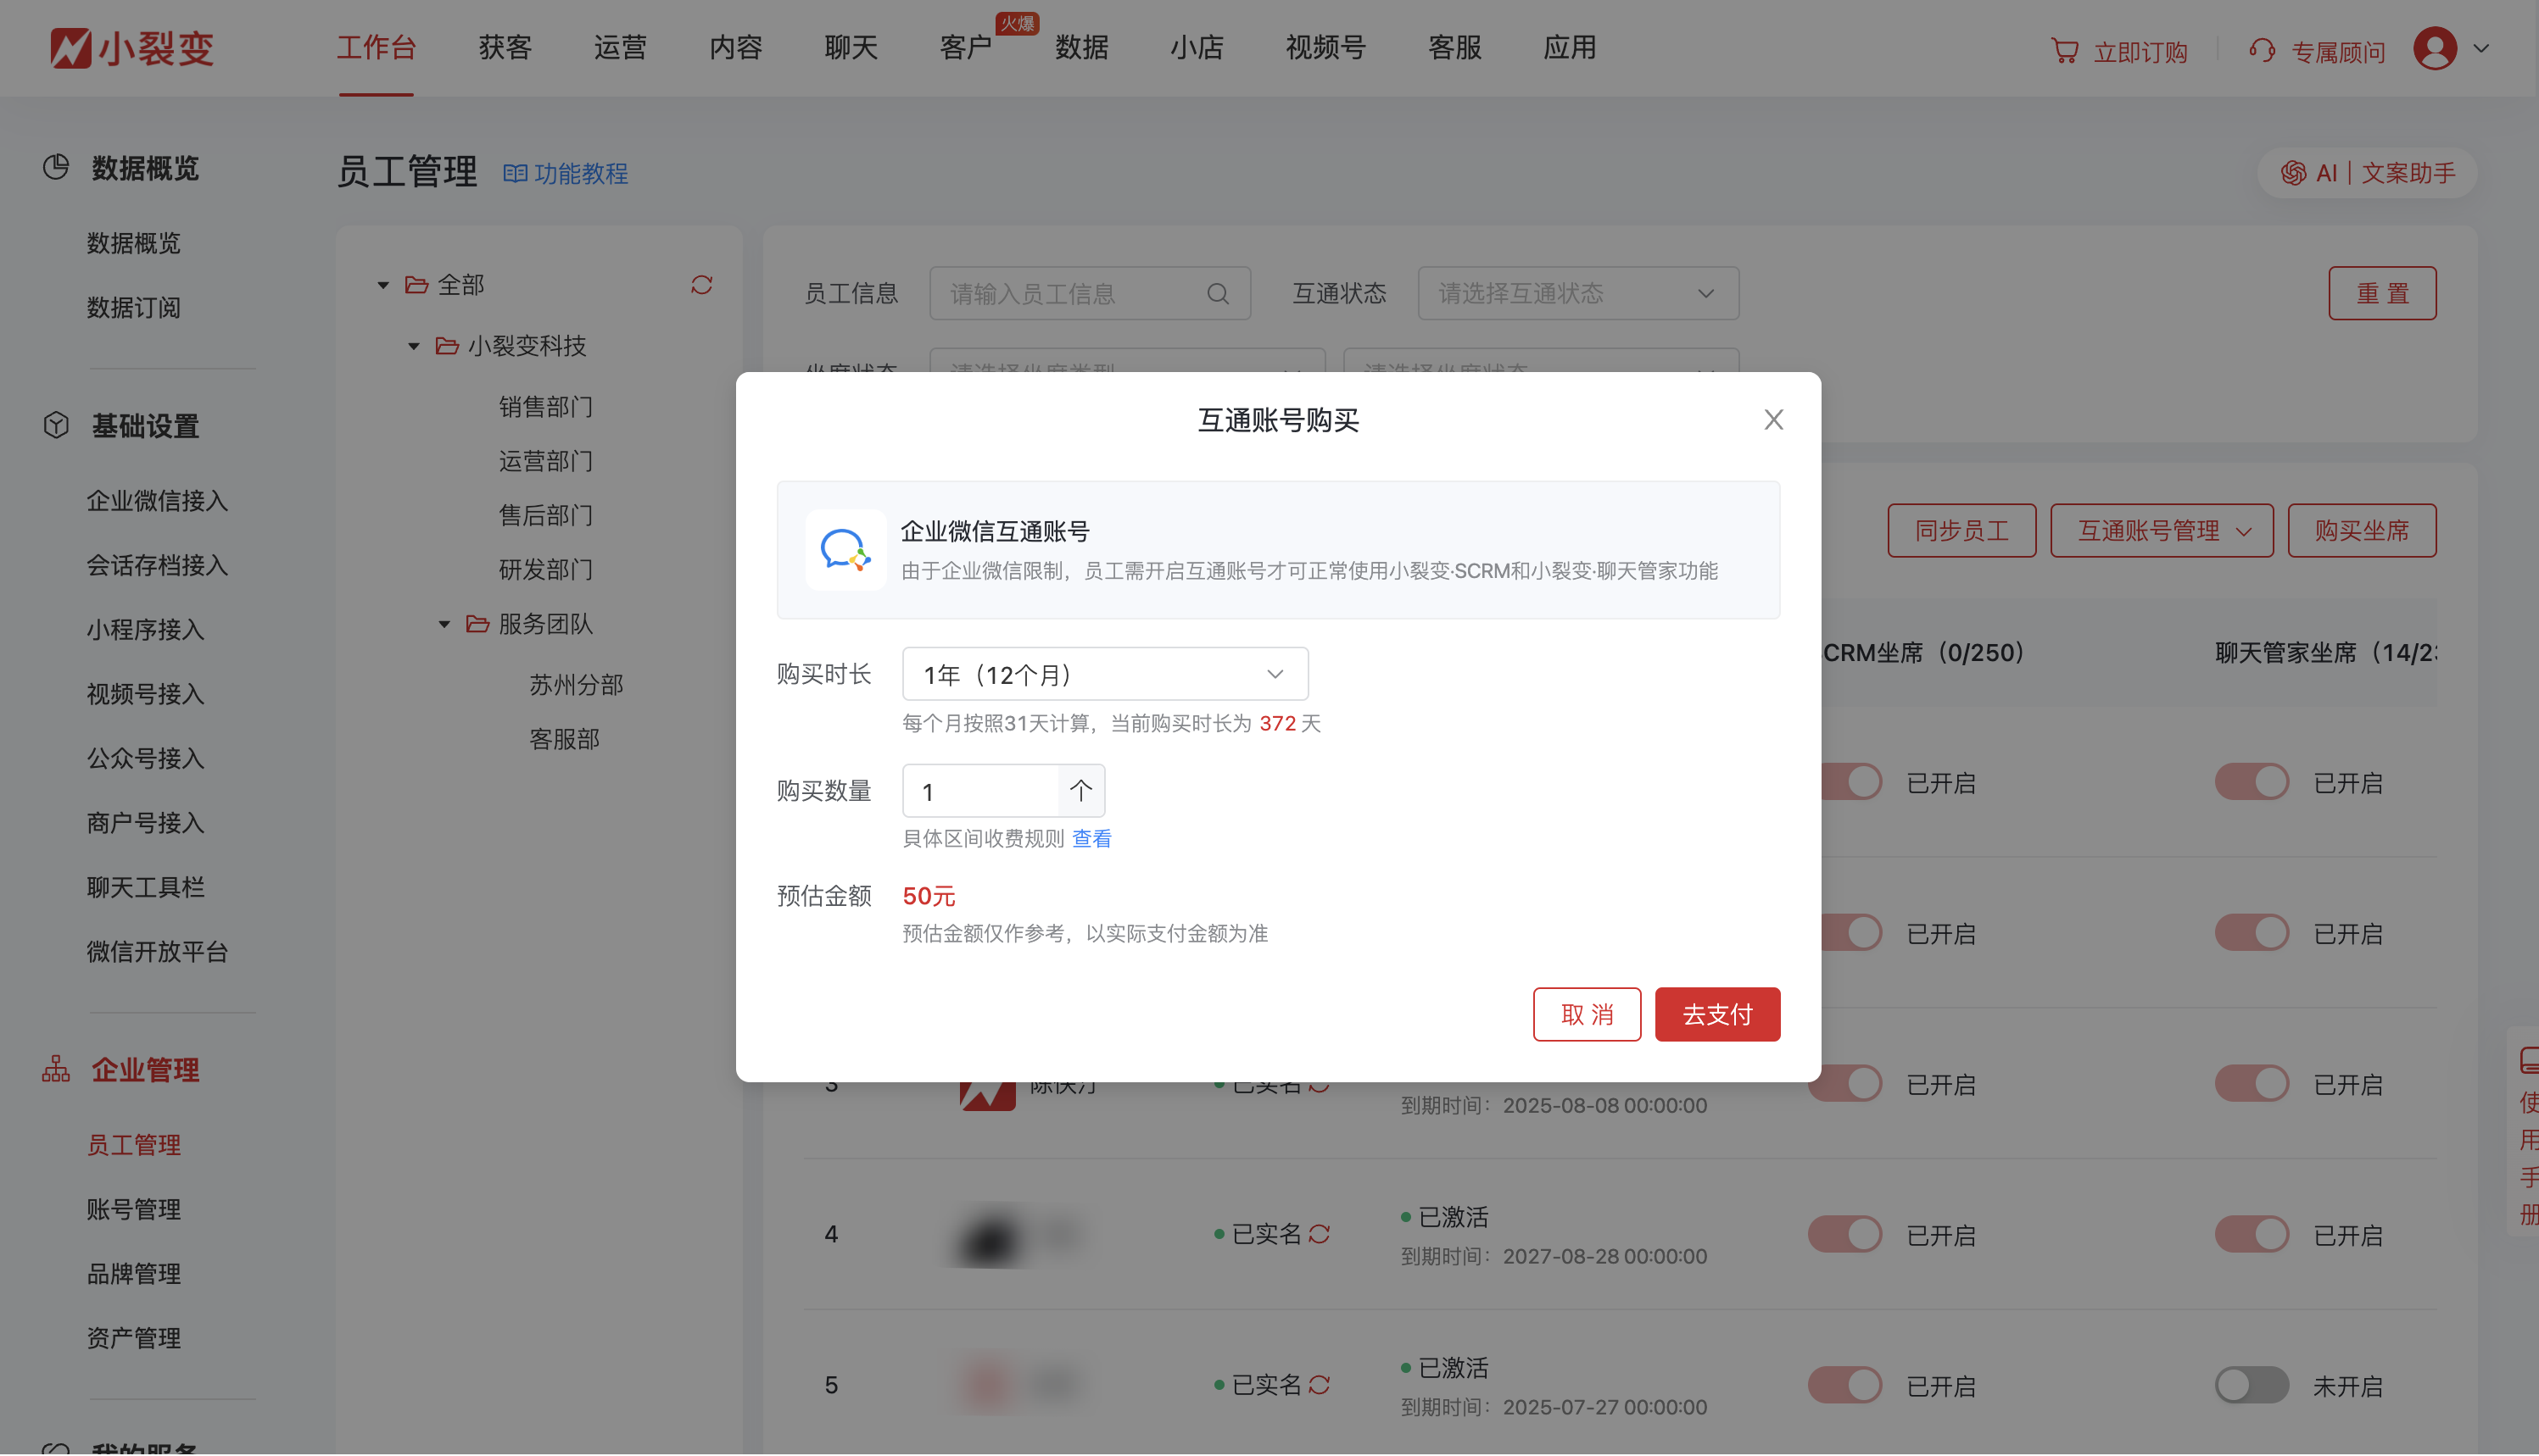Select 研发部门 in the department tree

click(546, 569)
